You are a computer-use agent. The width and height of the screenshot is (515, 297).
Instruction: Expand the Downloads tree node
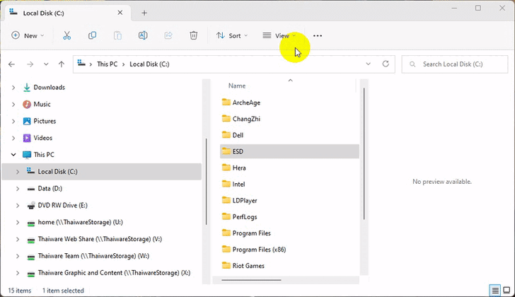point(13,87)
